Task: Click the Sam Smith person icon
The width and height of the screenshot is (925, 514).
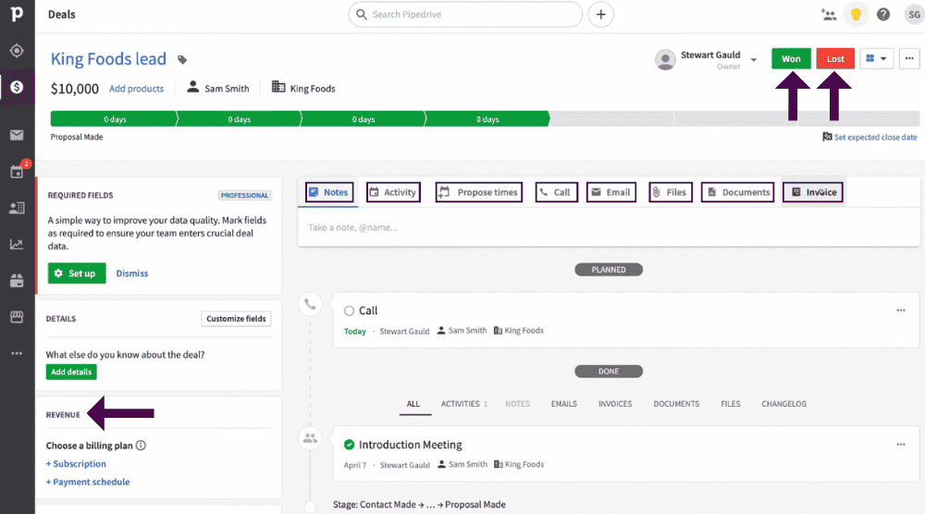Action: (x=193, y=87)
